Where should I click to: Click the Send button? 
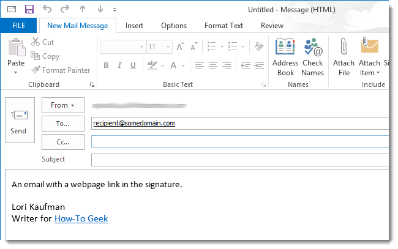tap(20, 120)
